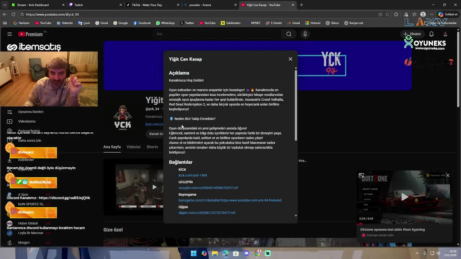This screenshot has height=259, width=461.
Task: Open the kick.com/yck-1994 link
Action: 193,175
